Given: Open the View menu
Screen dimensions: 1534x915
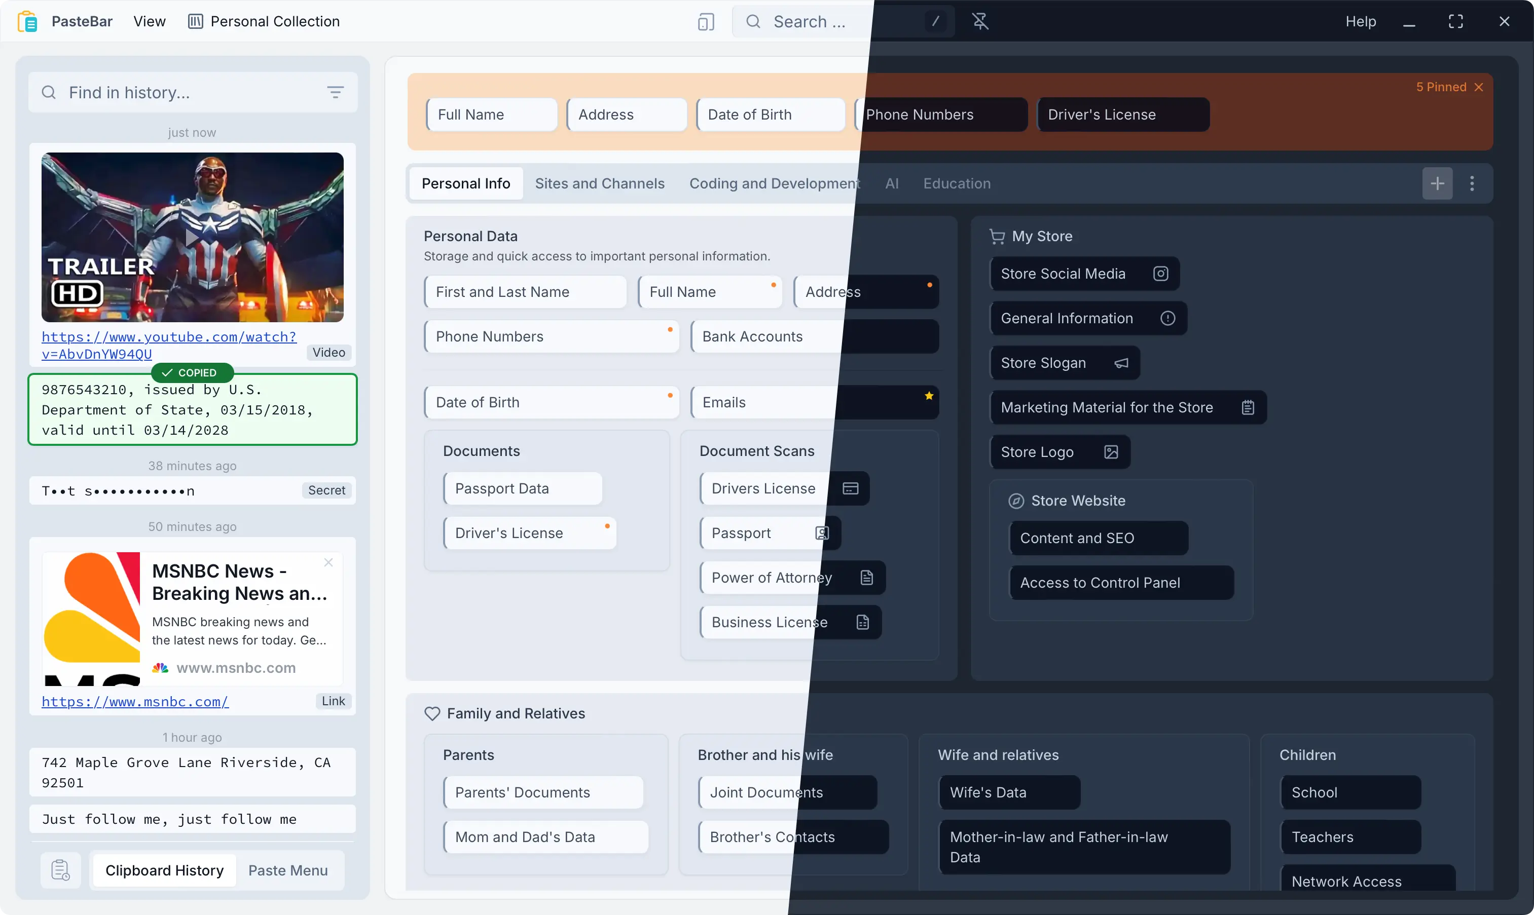Looking at the screenshot, I should click(x=149, y=21).
